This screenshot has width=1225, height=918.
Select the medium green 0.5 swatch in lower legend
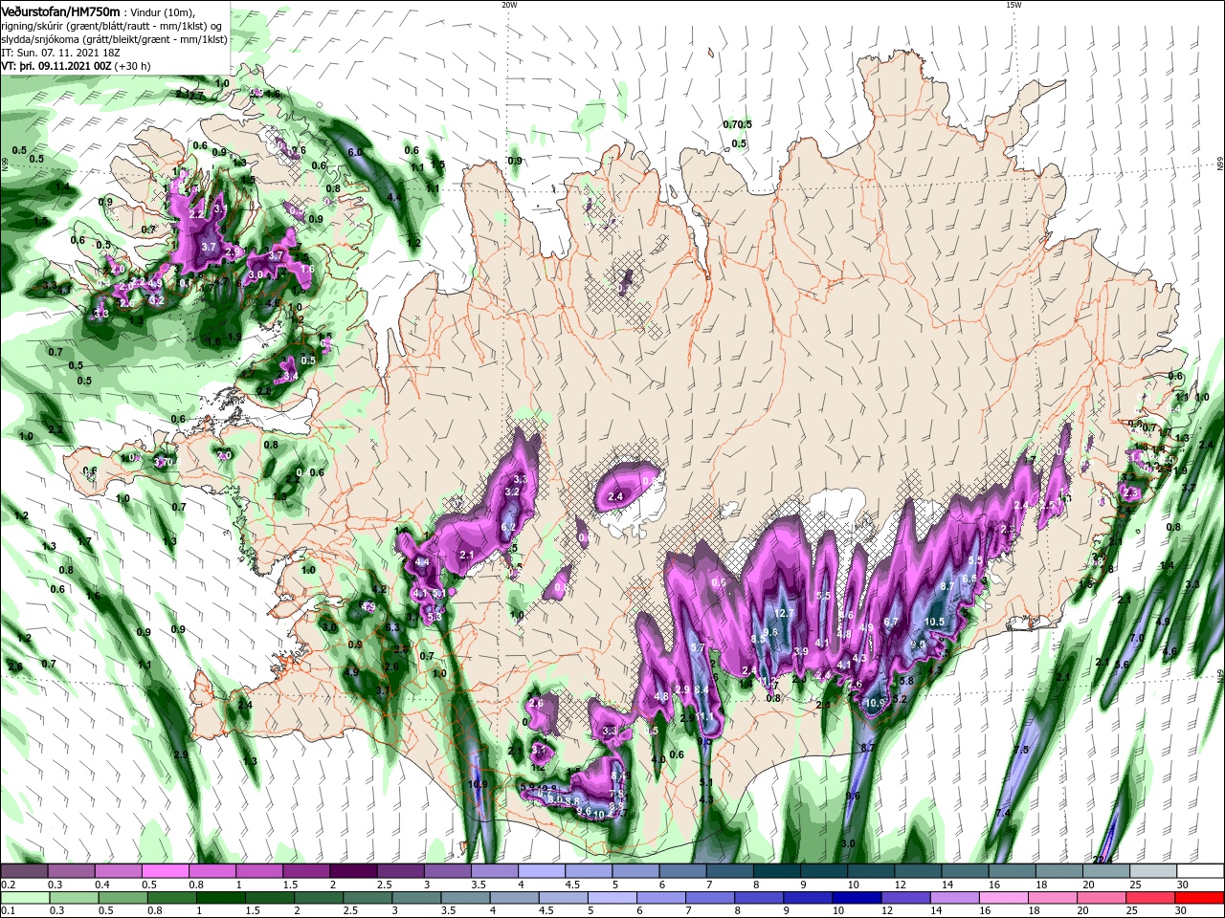(x=122, y=898)
